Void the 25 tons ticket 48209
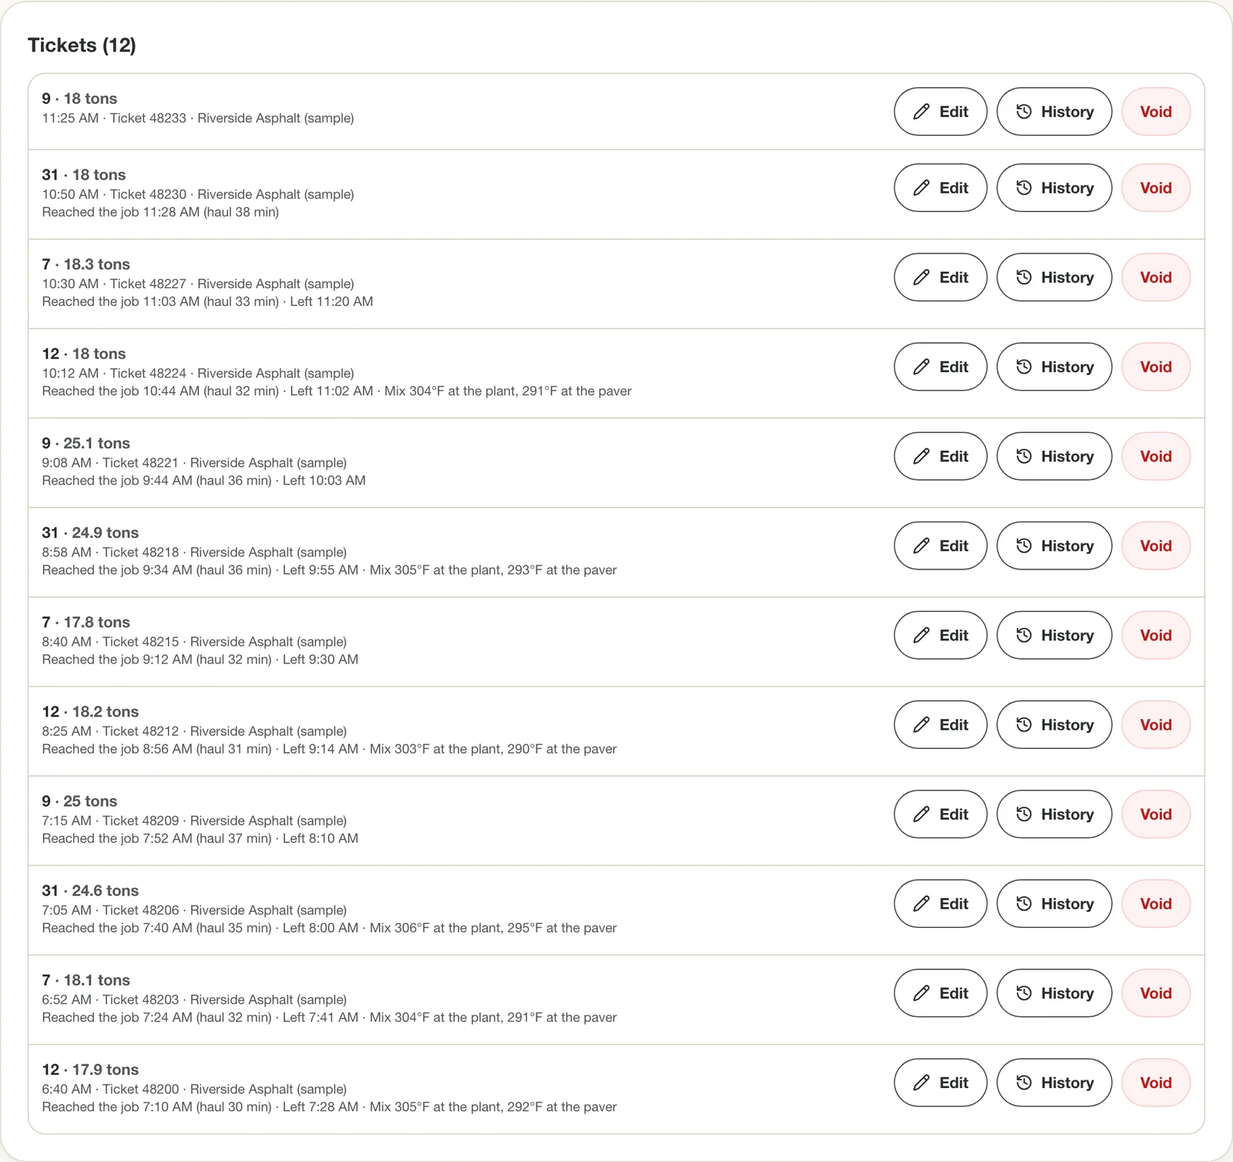Viewport: 1233px width, 1162px height. (1156, 814)
